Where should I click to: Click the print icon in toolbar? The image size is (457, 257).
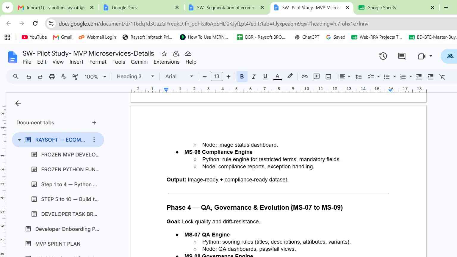click(52, 77)
